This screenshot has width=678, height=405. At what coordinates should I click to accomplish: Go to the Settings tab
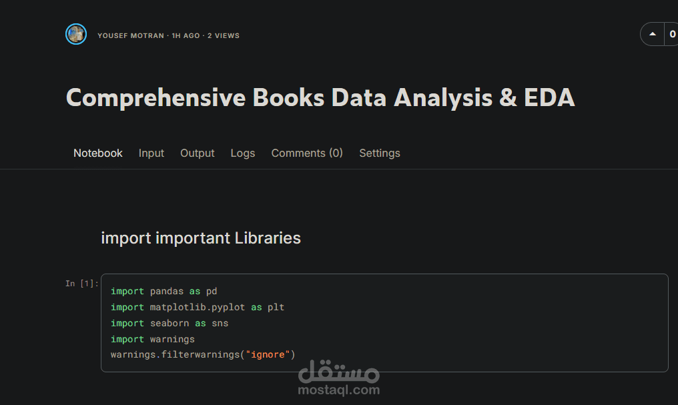(380, 153)
